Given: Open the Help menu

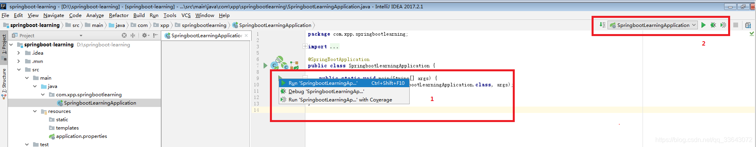Looking at the screenshot, I should 224,15.
